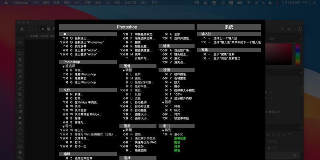Image resolution: width=320 pixels, height=160 pixels.
Task: Open the 增效工具 menu in menu bar
Action: (x=130, y=3)
